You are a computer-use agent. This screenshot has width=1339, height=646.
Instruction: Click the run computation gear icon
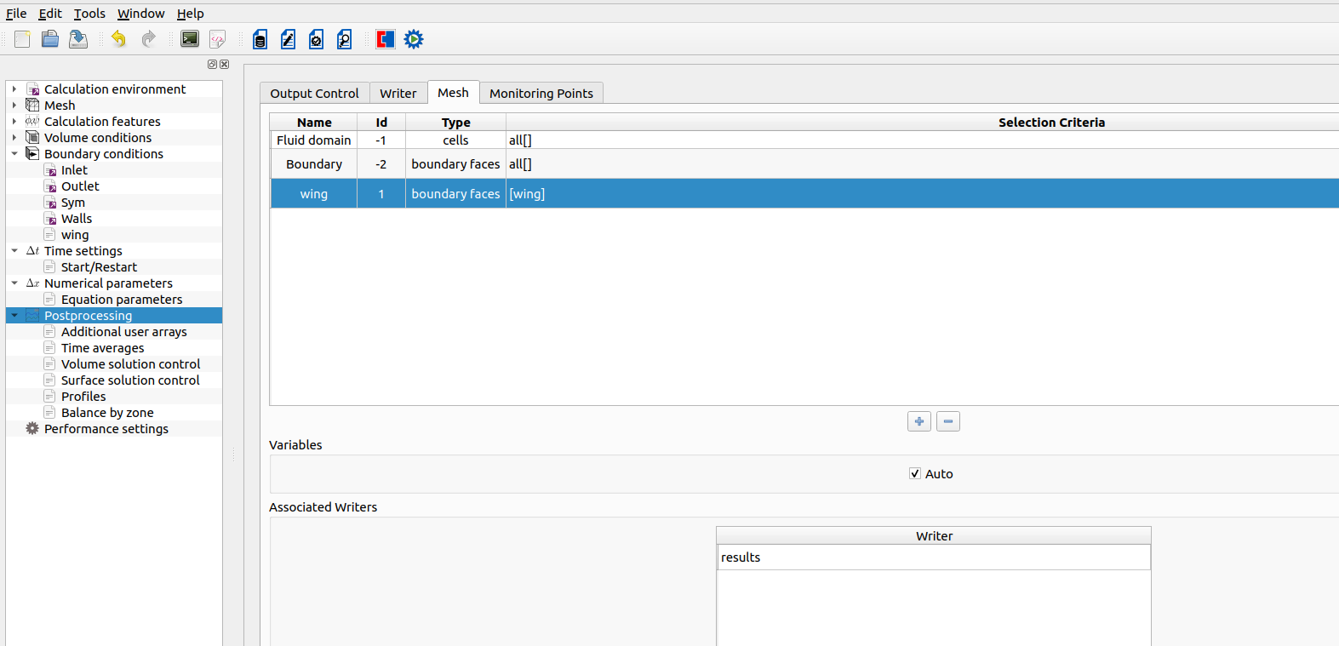click(414, 39)
